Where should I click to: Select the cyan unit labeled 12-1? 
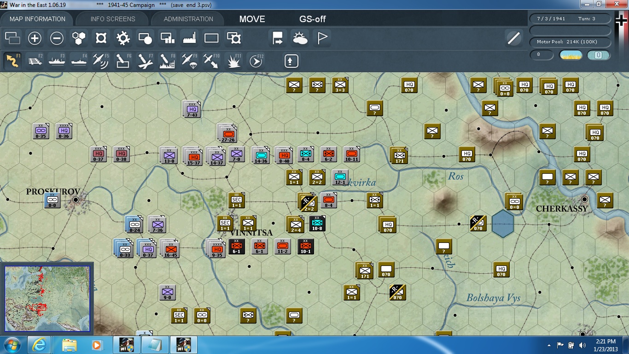click(x=340, y=177)
